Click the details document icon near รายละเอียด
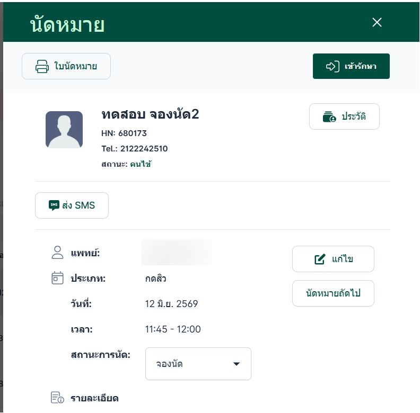The width and height of the screenshot is (420, 413). [57, 398]
